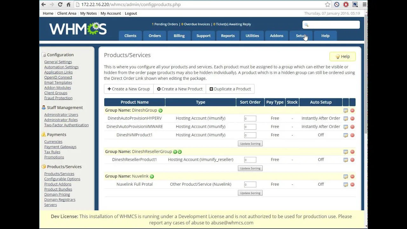Delete the DineshAutoProvisionVMWARE product

[352, 127]
